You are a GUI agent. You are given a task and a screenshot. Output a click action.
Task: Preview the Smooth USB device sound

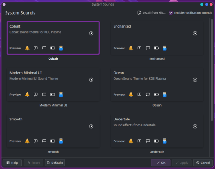[61, 141]
